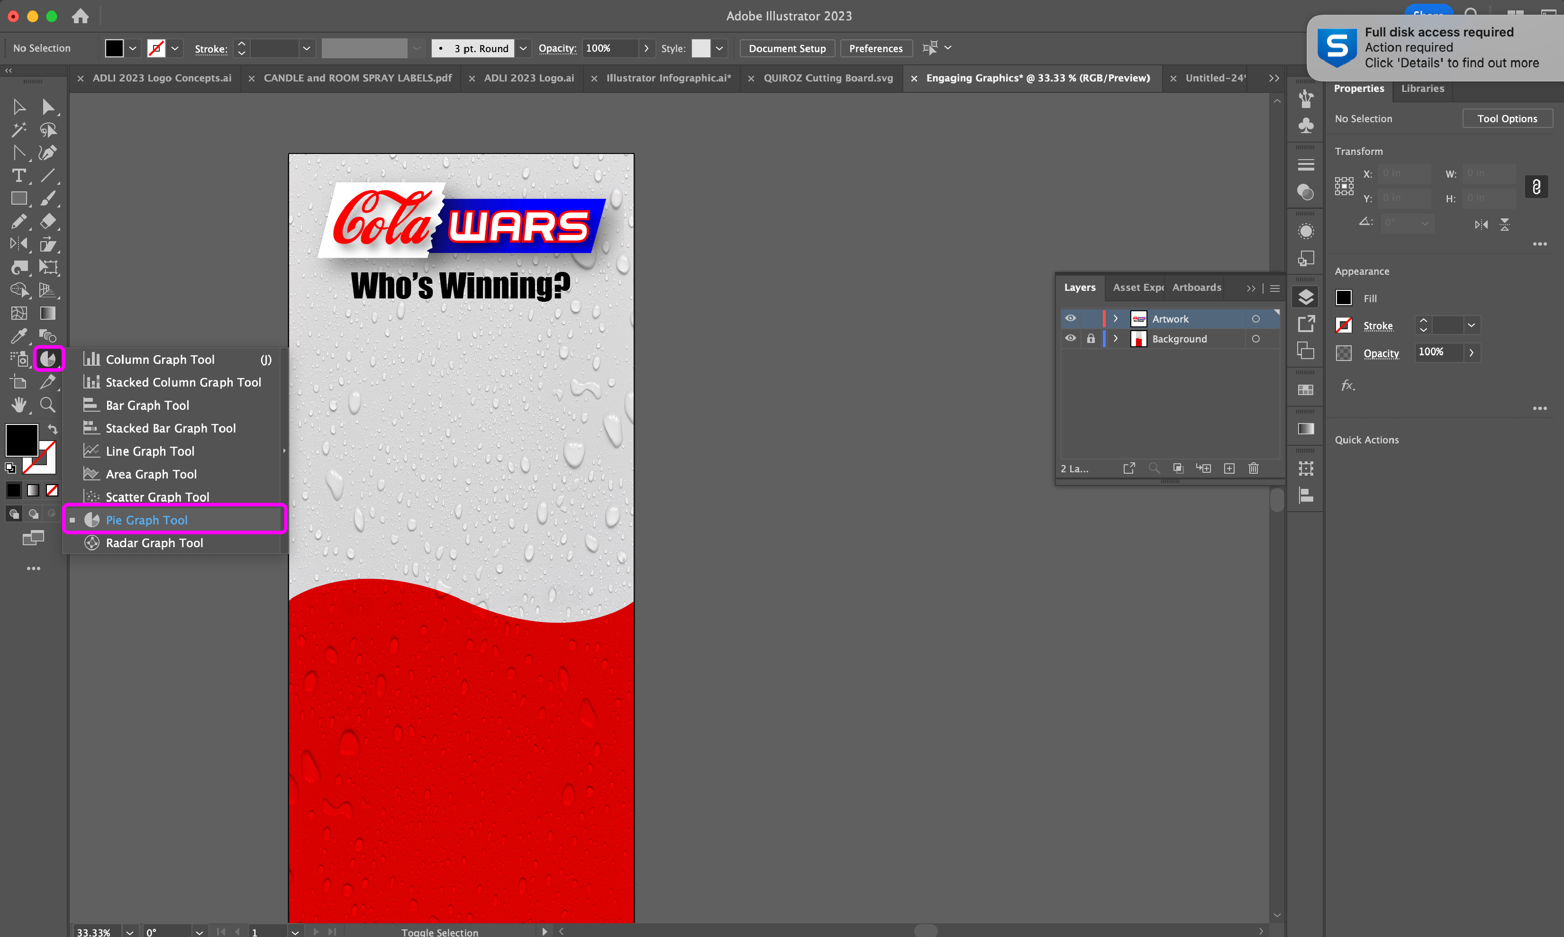1564x937 pixels.
Task: Select the Eyedropper tool
Action: [x=19, y=336]
